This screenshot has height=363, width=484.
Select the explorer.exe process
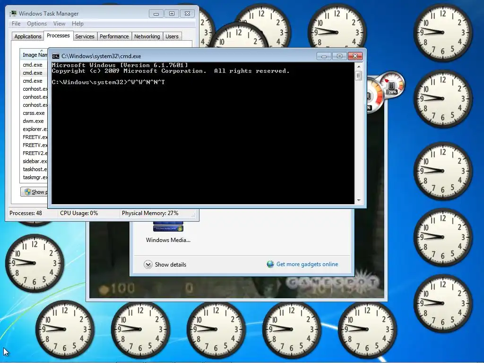35,129
